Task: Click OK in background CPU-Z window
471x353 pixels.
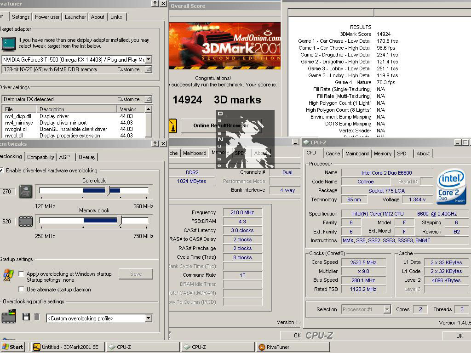Action: click(291, 335)
